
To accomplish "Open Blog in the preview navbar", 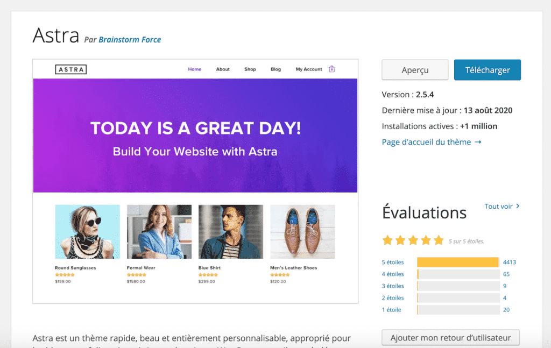I will pos(275,69).
